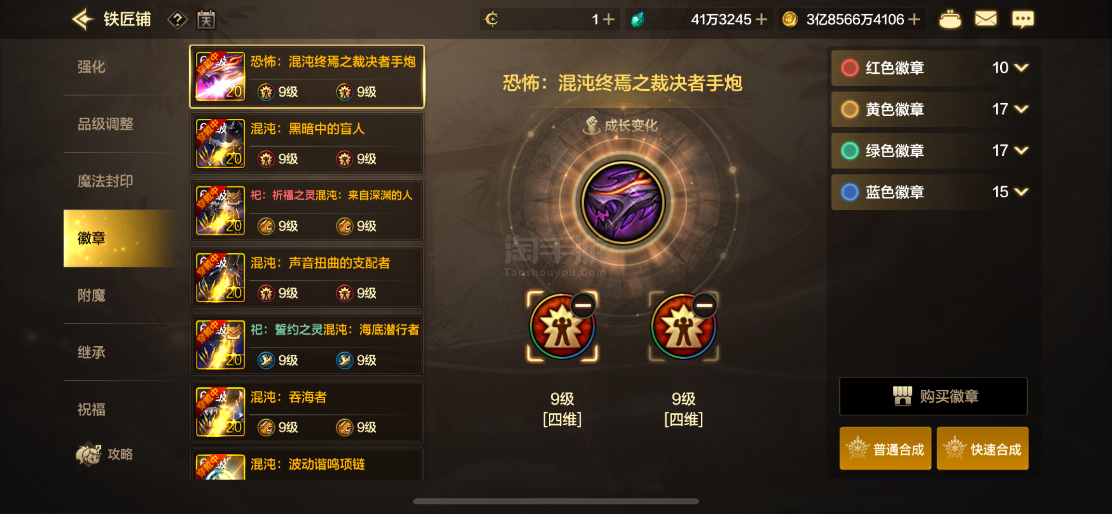Screen dimensions: 1112x514
Task: Open the money pouch icon
Action: click(950, 20)
